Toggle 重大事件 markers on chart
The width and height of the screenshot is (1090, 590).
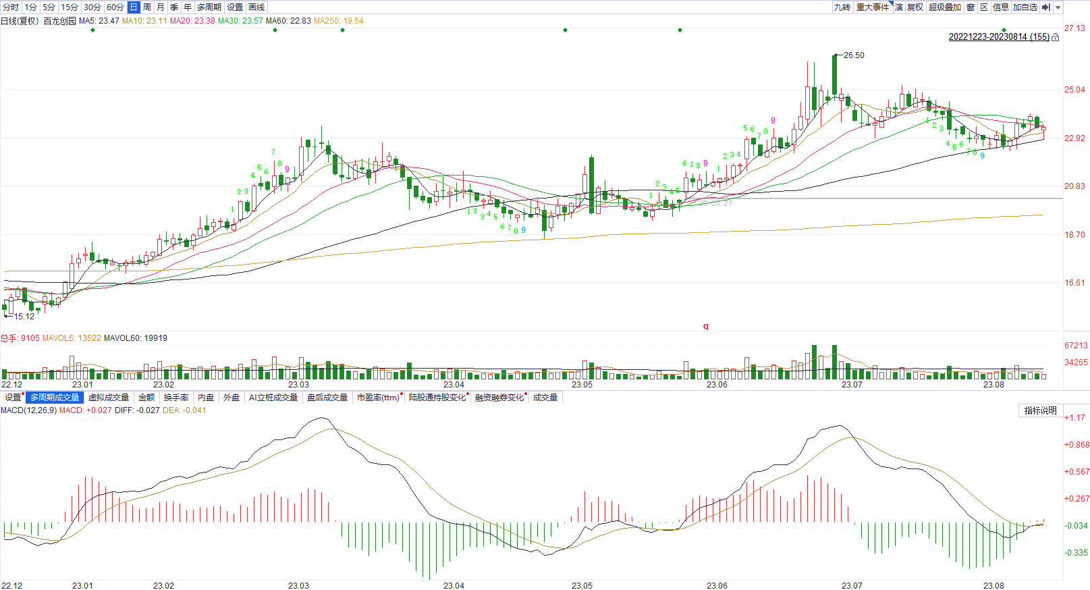(x=873, y=7)
